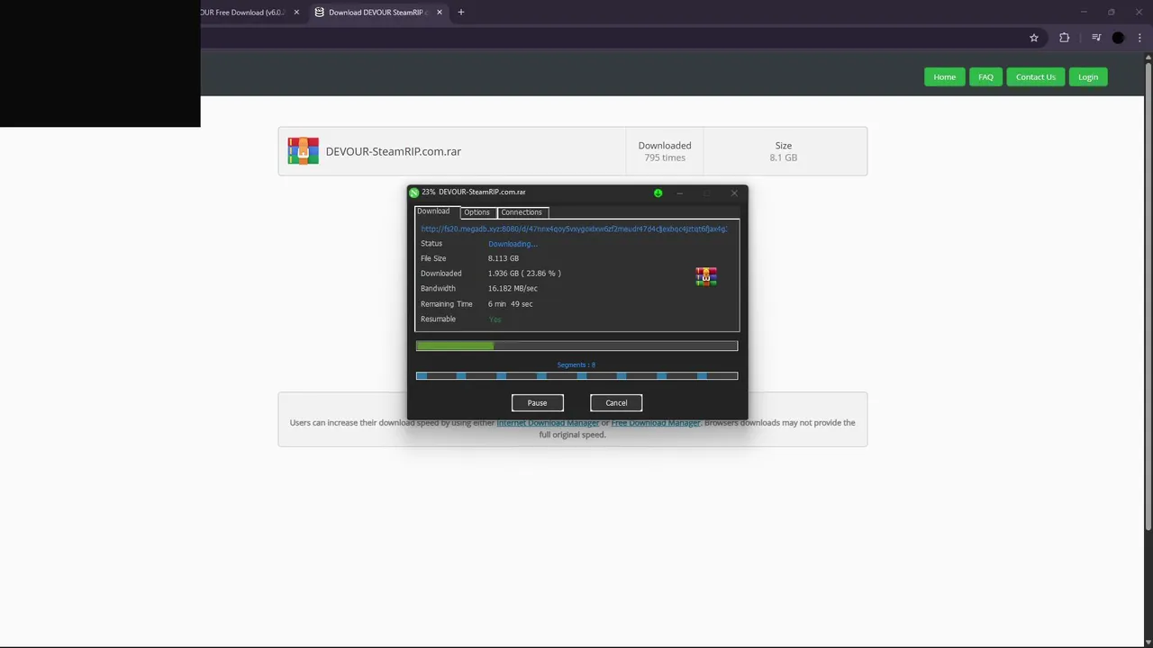Open the media control icon in the toolbar
This screenshot has width=1153, height=648.
(1096, 38)
